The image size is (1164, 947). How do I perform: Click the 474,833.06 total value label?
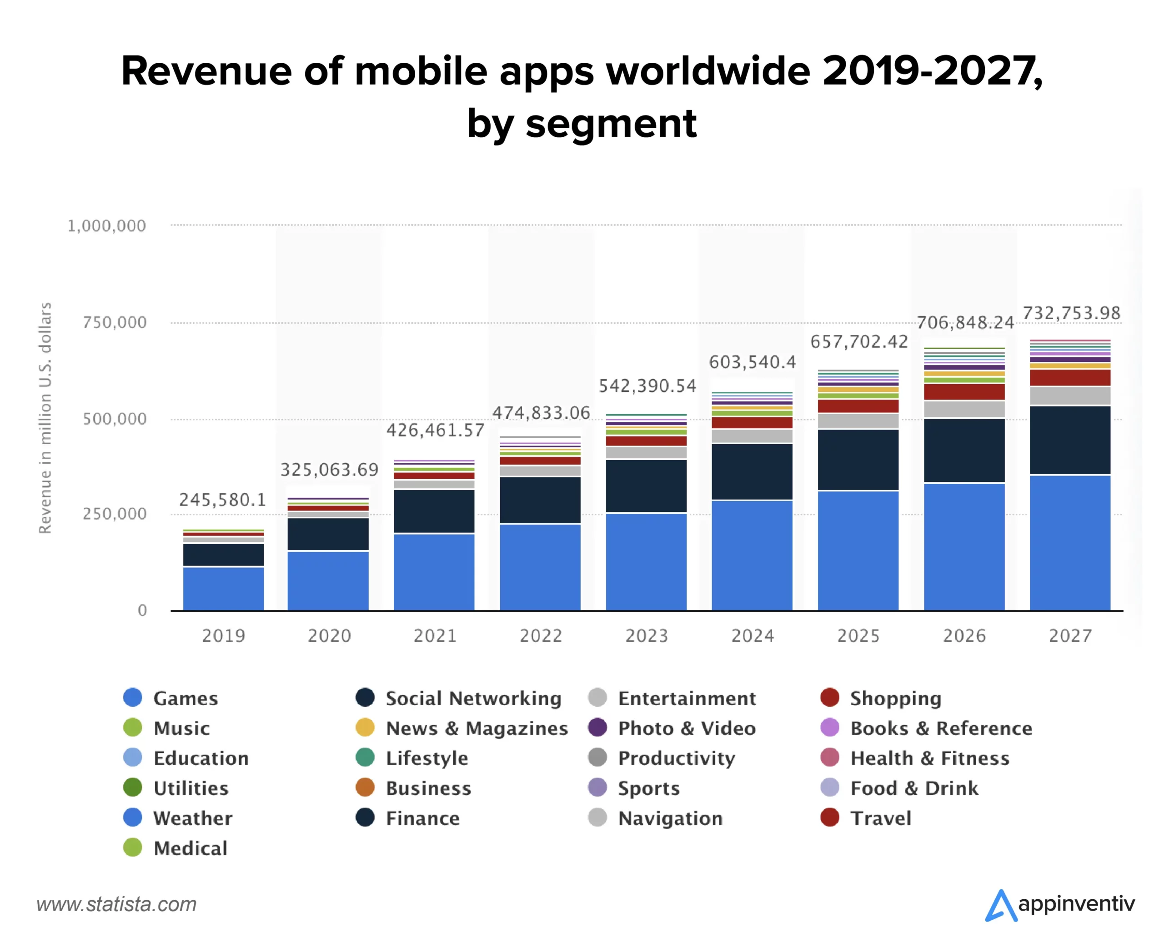(541, 413)
